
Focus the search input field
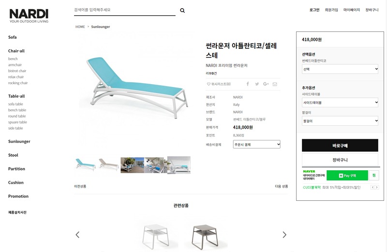125,10
